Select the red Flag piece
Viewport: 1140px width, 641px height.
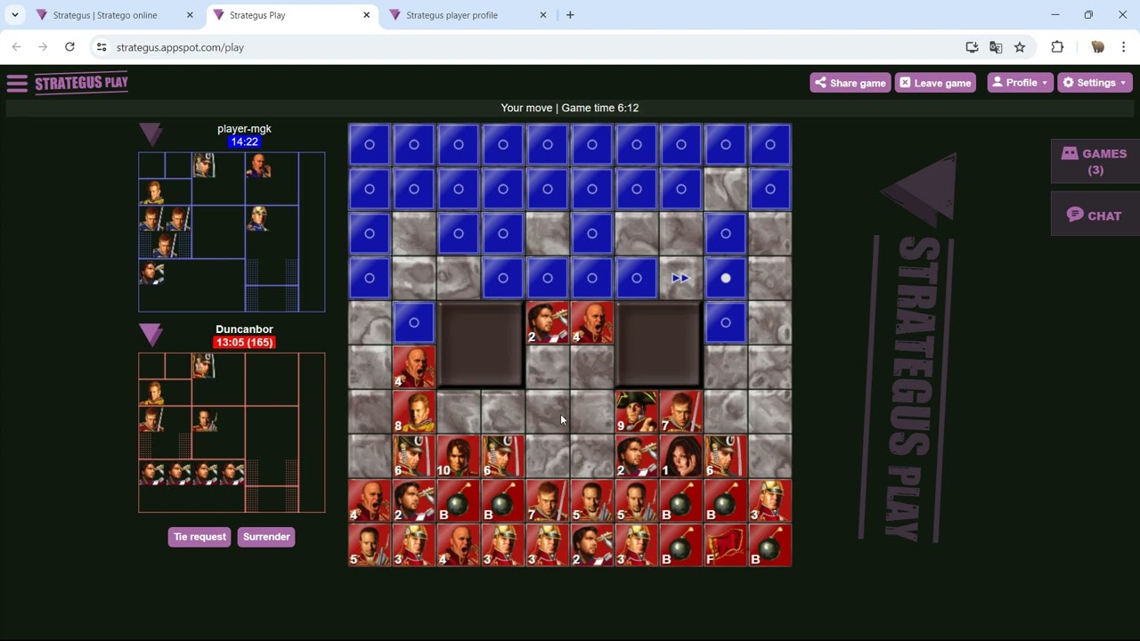click(x=725, y=545)
